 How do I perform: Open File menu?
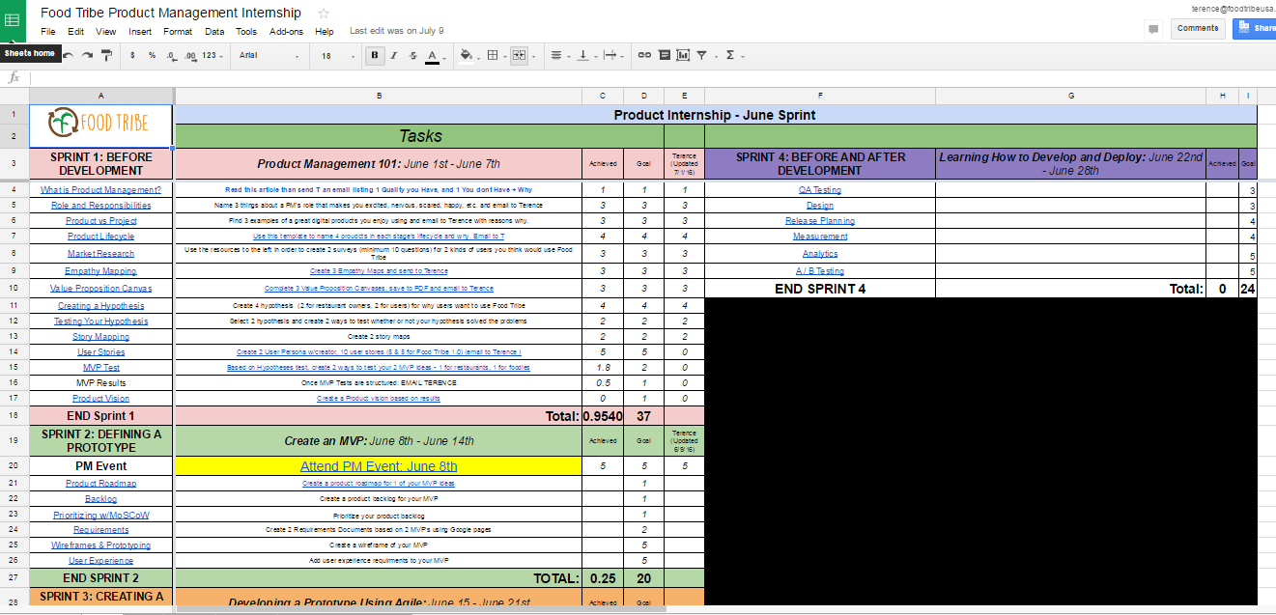click(47, 32)
